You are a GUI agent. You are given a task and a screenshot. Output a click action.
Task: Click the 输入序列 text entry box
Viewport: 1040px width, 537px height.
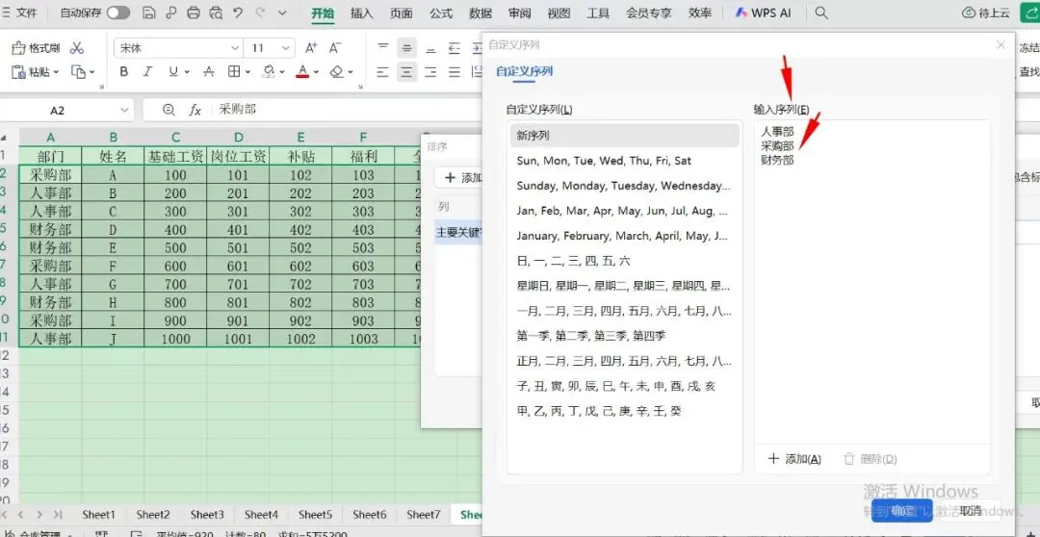click(x=872, y=282)
